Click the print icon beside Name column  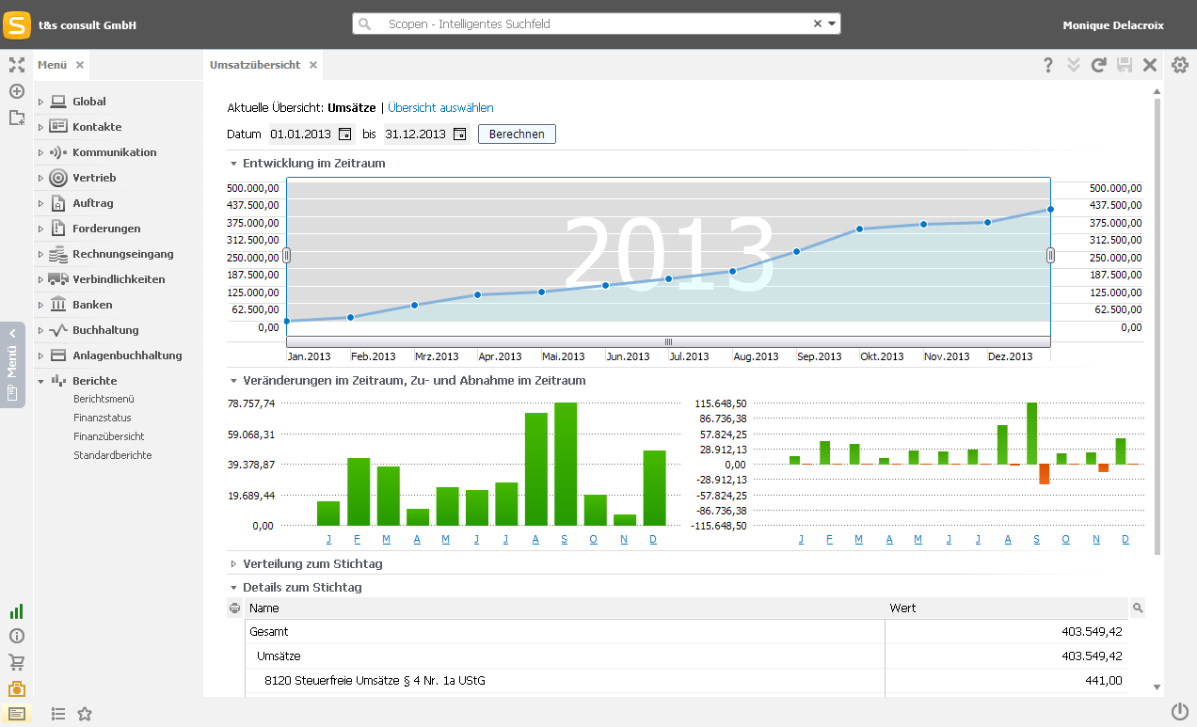coord(235,608)
